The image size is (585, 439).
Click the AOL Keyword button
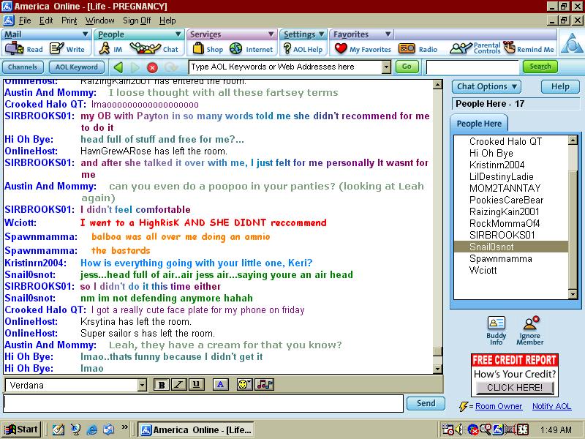click(x=77, y=67)
